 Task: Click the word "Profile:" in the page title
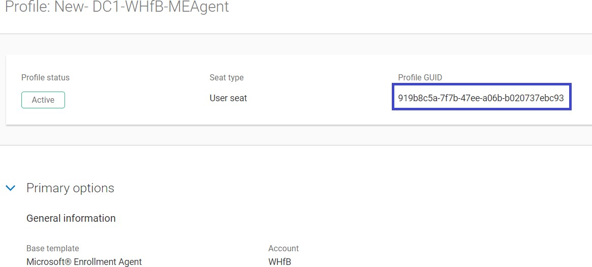click(26, 7)
